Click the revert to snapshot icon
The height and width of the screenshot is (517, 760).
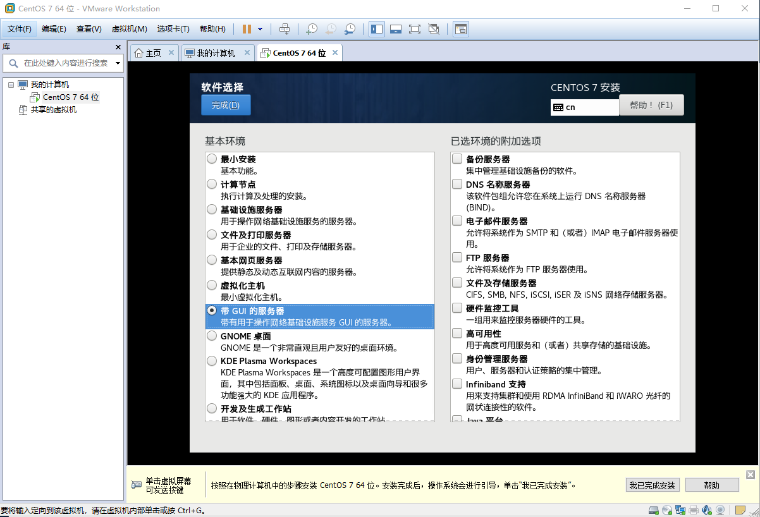331,29
